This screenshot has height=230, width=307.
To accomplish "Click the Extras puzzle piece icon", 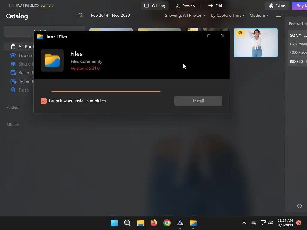I will click(271, 6).
